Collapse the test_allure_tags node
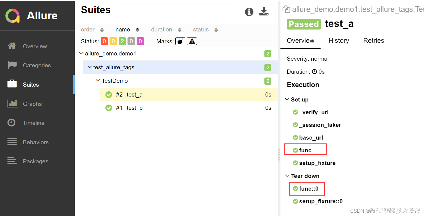424x216 pixels. pyautogui.click(x=90, y=67)
